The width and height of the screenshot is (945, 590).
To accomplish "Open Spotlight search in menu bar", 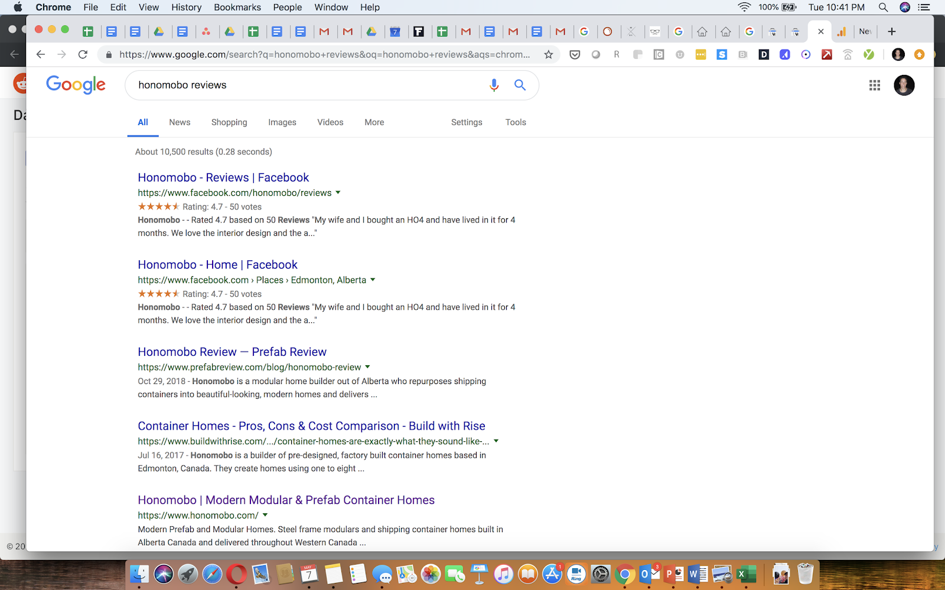I will pyautogui.click(x=883, y=7).
